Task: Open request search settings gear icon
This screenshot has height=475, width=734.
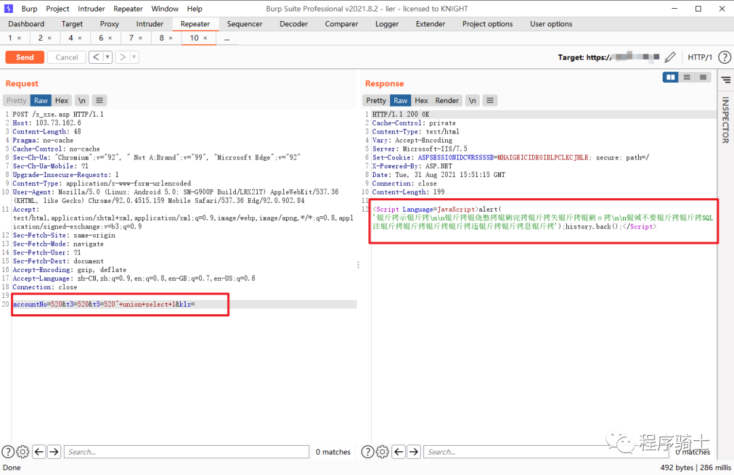Action: [x=22, y=452]
